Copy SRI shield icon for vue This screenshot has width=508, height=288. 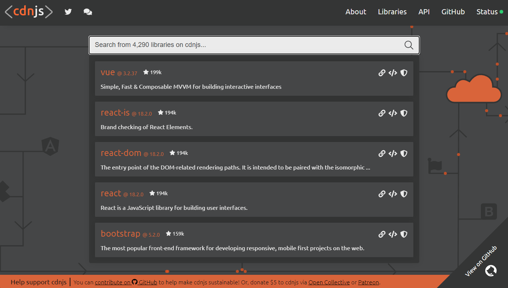[404, 73]
